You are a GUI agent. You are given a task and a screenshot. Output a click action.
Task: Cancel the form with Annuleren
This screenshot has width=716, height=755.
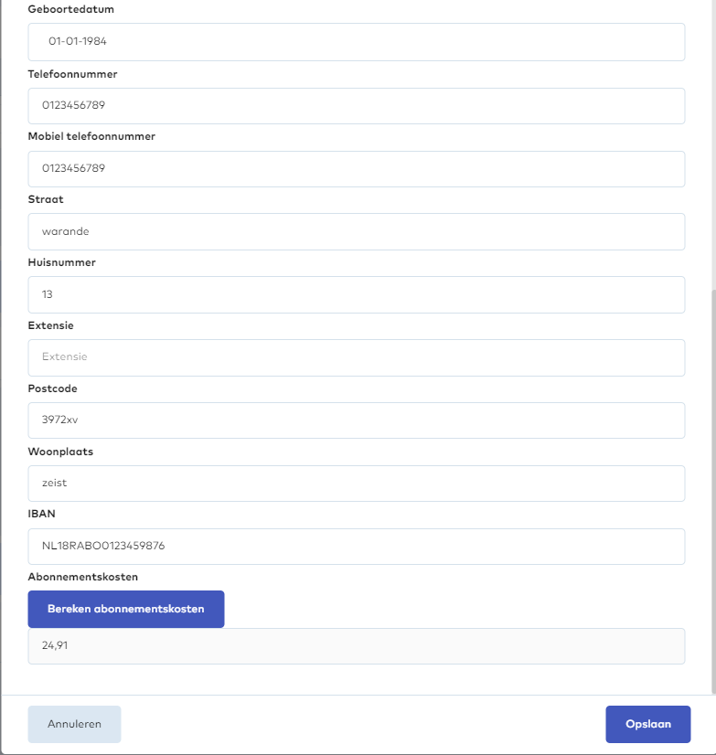74,724
